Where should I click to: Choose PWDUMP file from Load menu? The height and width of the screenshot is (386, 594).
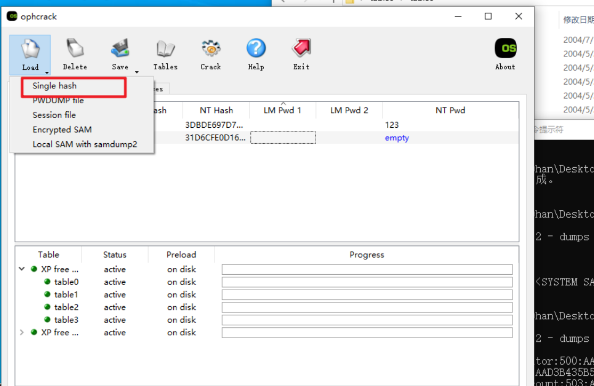tap(58, 100)
